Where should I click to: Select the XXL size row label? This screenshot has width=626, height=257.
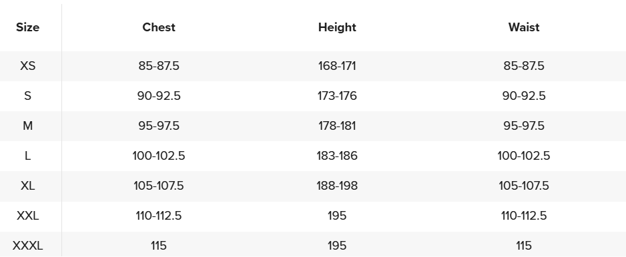pyautogui.click(x=27, y=216)
